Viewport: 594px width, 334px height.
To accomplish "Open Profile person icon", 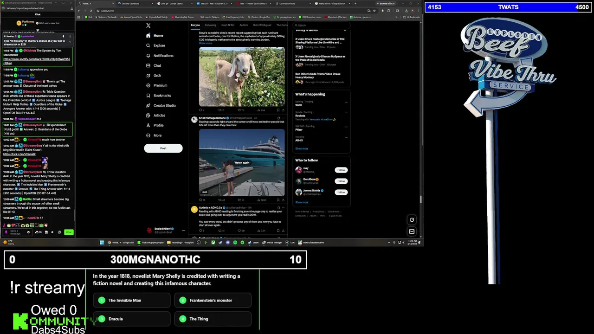I will click(x=148, y=125).
